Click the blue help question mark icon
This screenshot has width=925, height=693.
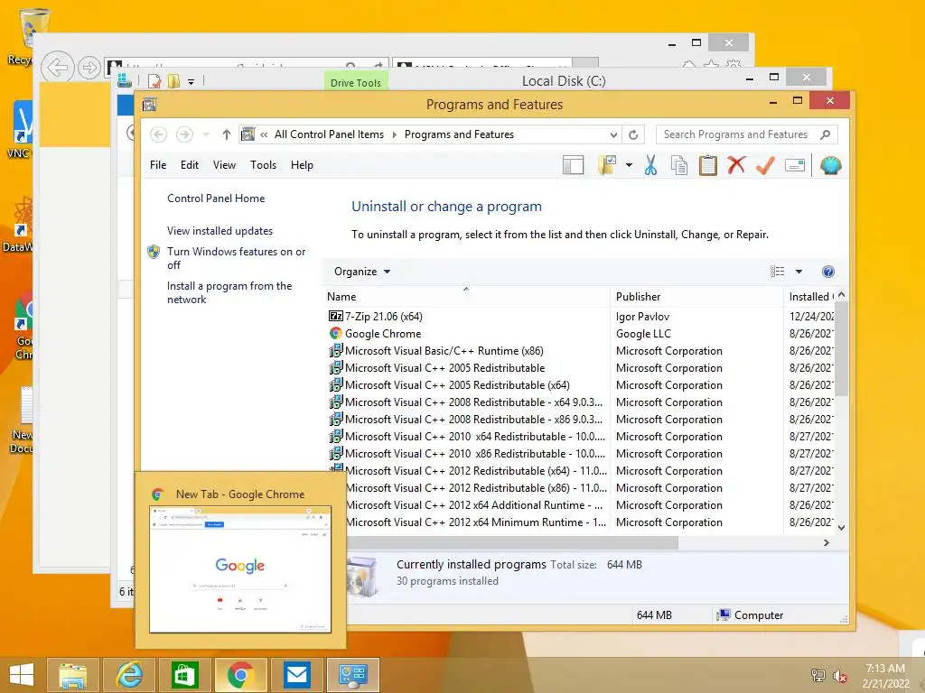tap(828, 272)
